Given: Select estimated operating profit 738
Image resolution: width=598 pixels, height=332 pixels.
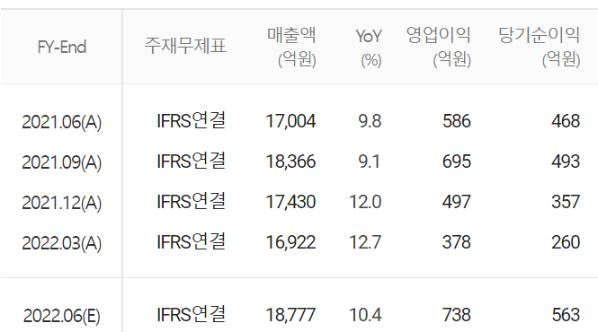Looking at the screenshot, I should point(457,315).
